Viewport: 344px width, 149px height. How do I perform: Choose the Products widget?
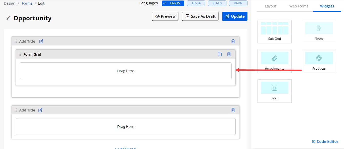319,61
